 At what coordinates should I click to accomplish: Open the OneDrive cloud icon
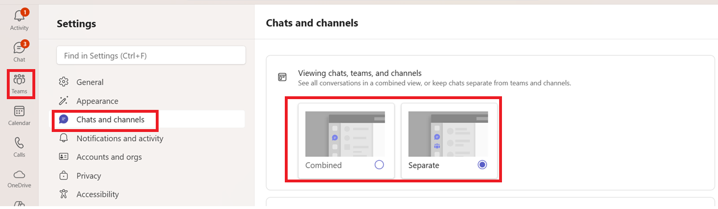pos(19,174)
